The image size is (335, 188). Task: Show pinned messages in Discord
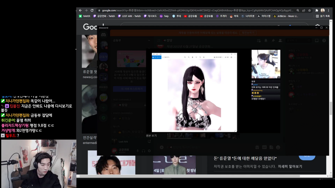coord(273,40)
